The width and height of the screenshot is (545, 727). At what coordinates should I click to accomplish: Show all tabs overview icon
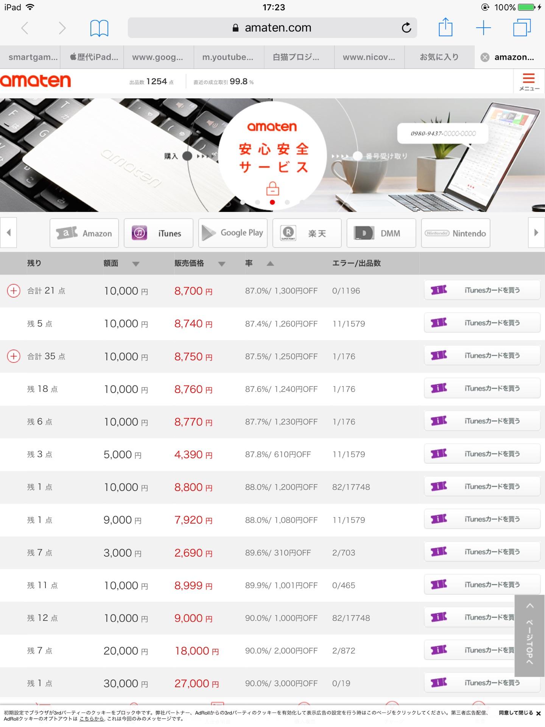click(x=522, y=28)
